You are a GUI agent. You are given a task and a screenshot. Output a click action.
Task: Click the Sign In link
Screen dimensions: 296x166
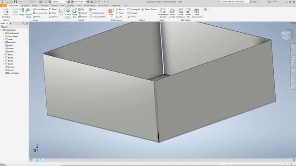(254, 2)
